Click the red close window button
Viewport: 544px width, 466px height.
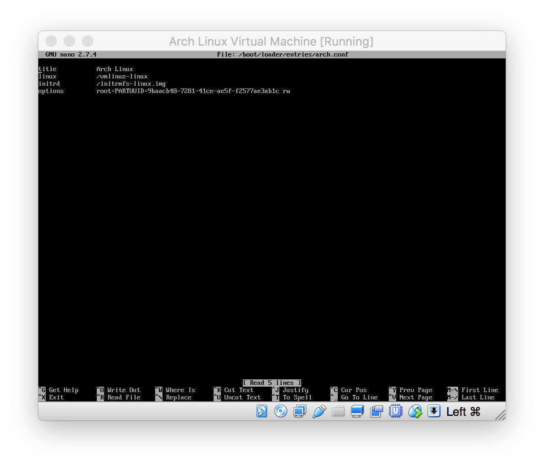coord(51,41)
